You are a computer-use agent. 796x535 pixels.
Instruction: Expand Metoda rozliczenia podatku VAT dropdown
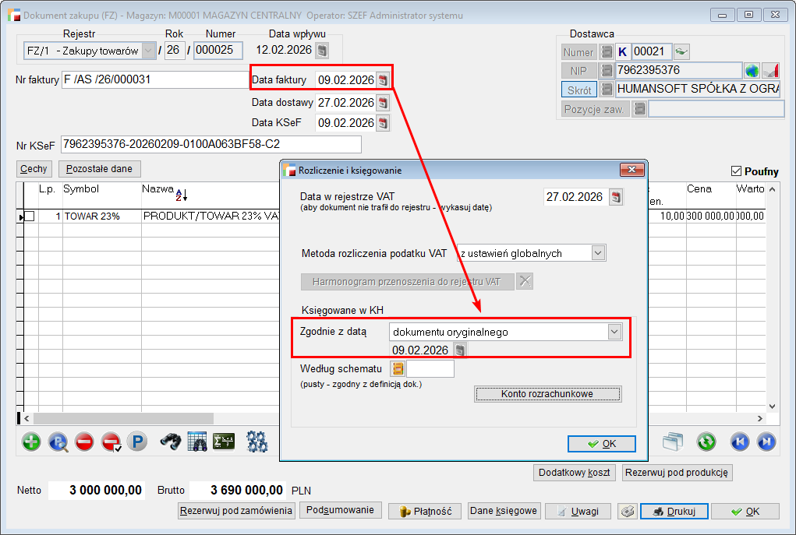(598, 253)
